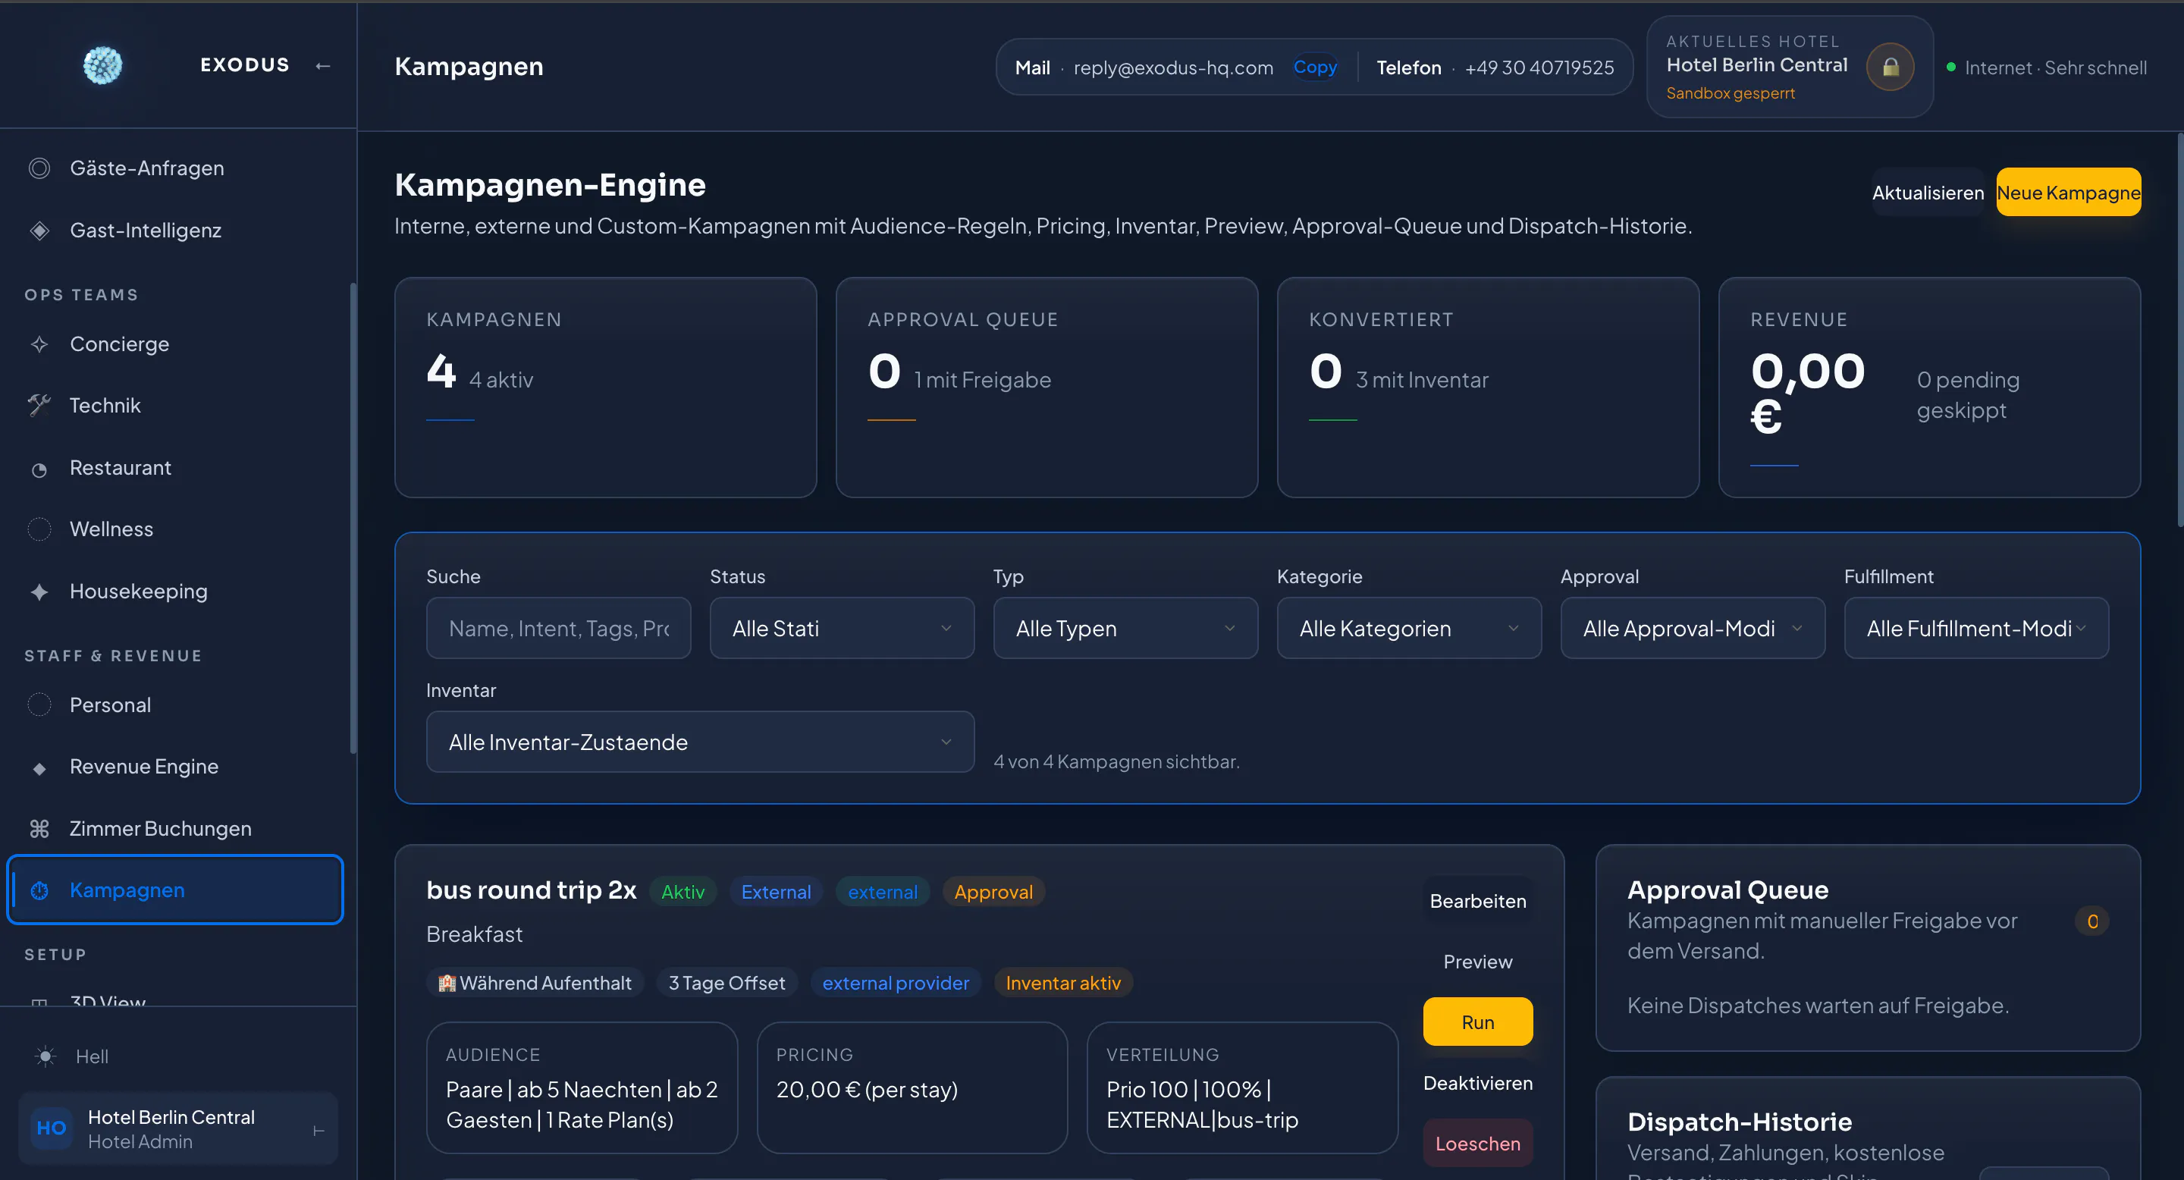Click the 3 Tage Offset tag

(726, 984)
